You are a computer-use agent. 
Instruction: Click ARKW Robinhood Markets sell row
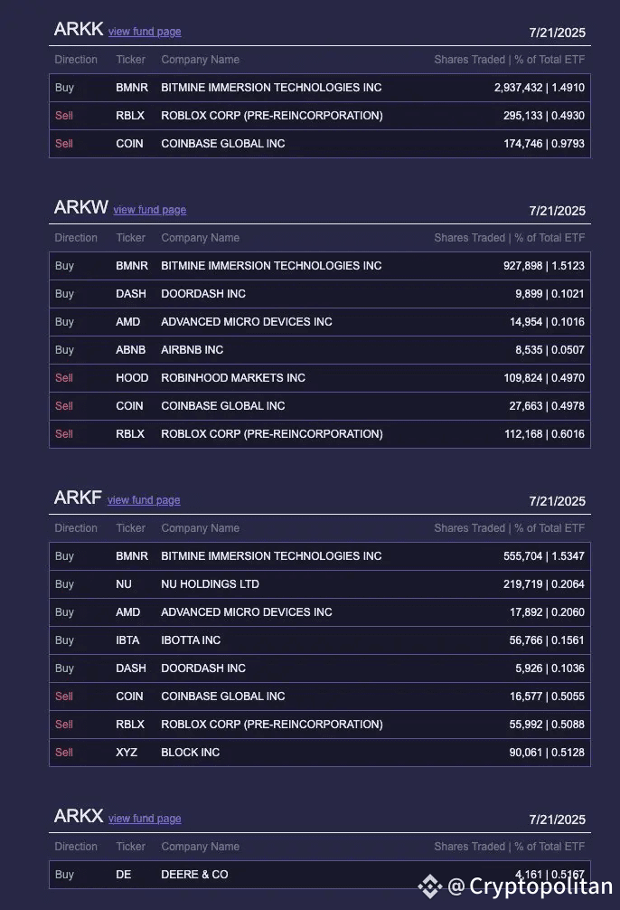pos(320,378)
